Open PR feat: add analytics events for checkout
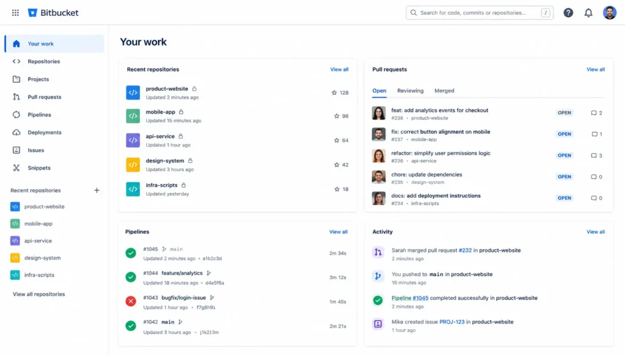Viewport: 625px width, 356px height. (x=439, y=111)
